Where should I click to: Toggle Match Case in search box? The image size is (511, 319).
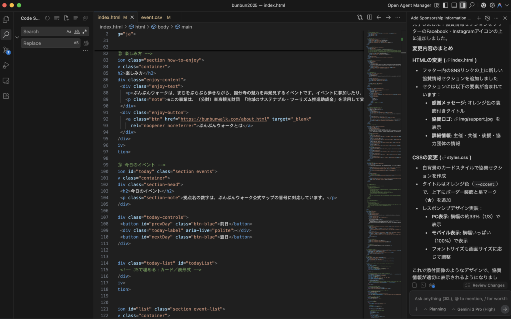(69, 32)
